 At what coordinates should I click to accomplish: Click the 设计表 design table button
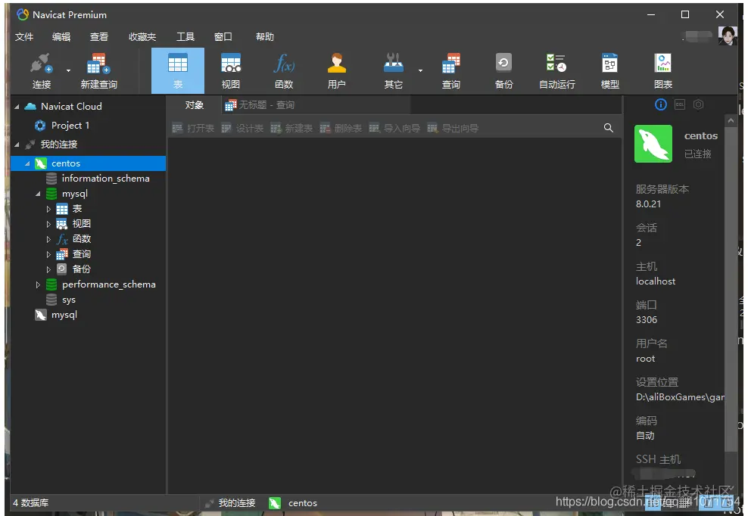242,129
